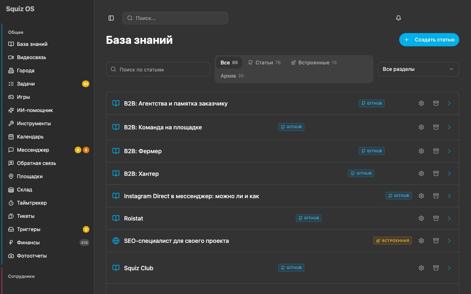
Task: Click gear icon for SEO-специалист row
Action: pos(421,240)
